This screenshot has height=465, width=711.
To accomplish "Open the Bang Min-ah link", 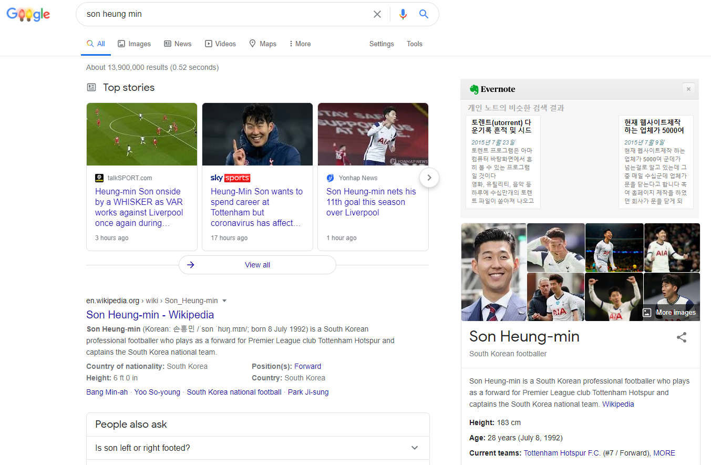I will (x=107, y=392).
